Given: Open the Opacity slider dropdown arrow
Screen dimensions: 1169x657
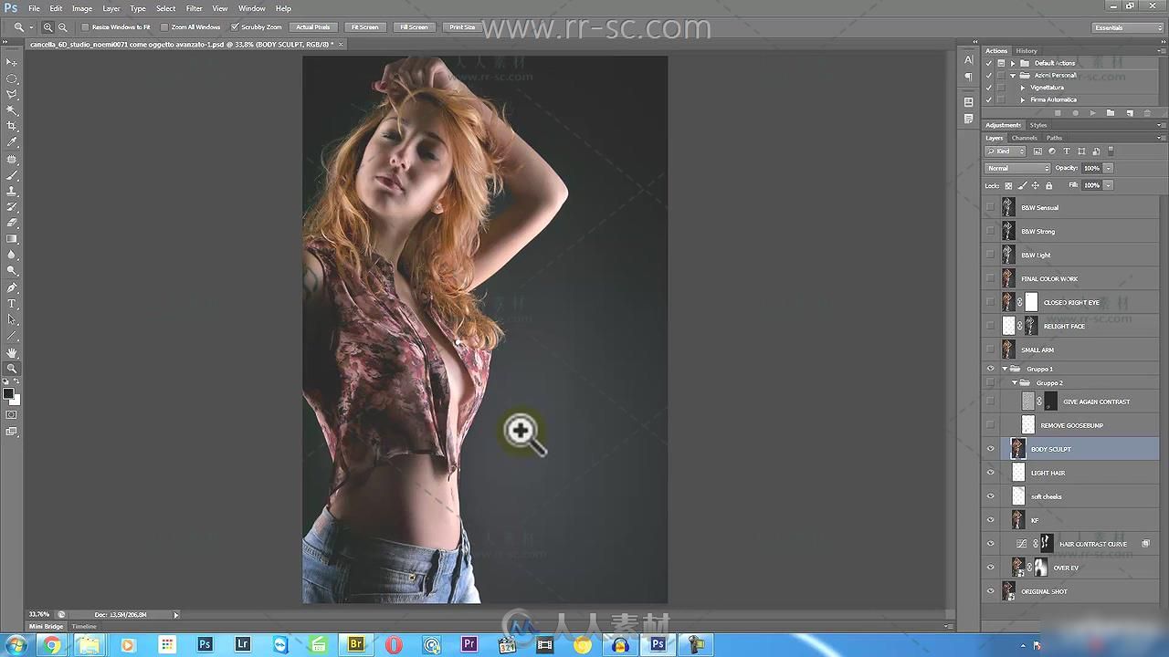Looking at the screenshot, I should (x=1109, y=168).
